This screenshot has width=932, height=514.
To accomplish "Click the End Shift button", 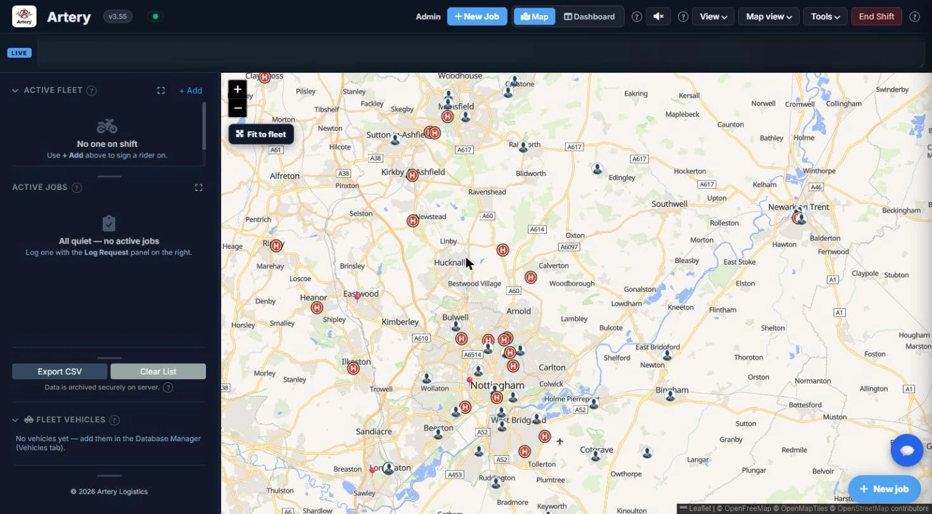I will (876, 16).
